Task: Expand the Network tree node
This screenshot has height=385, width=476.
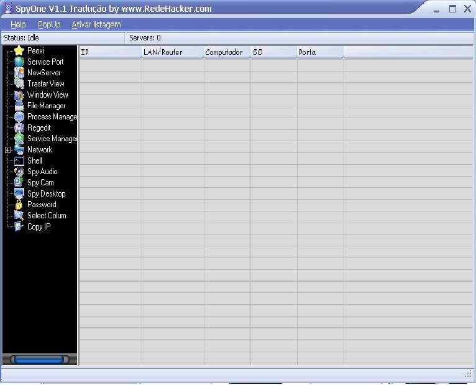Action: click(x=7, y=150)
